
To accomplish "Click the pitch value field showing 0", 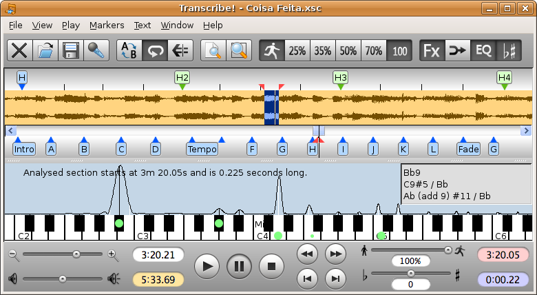I will click(x=410, y=285).
